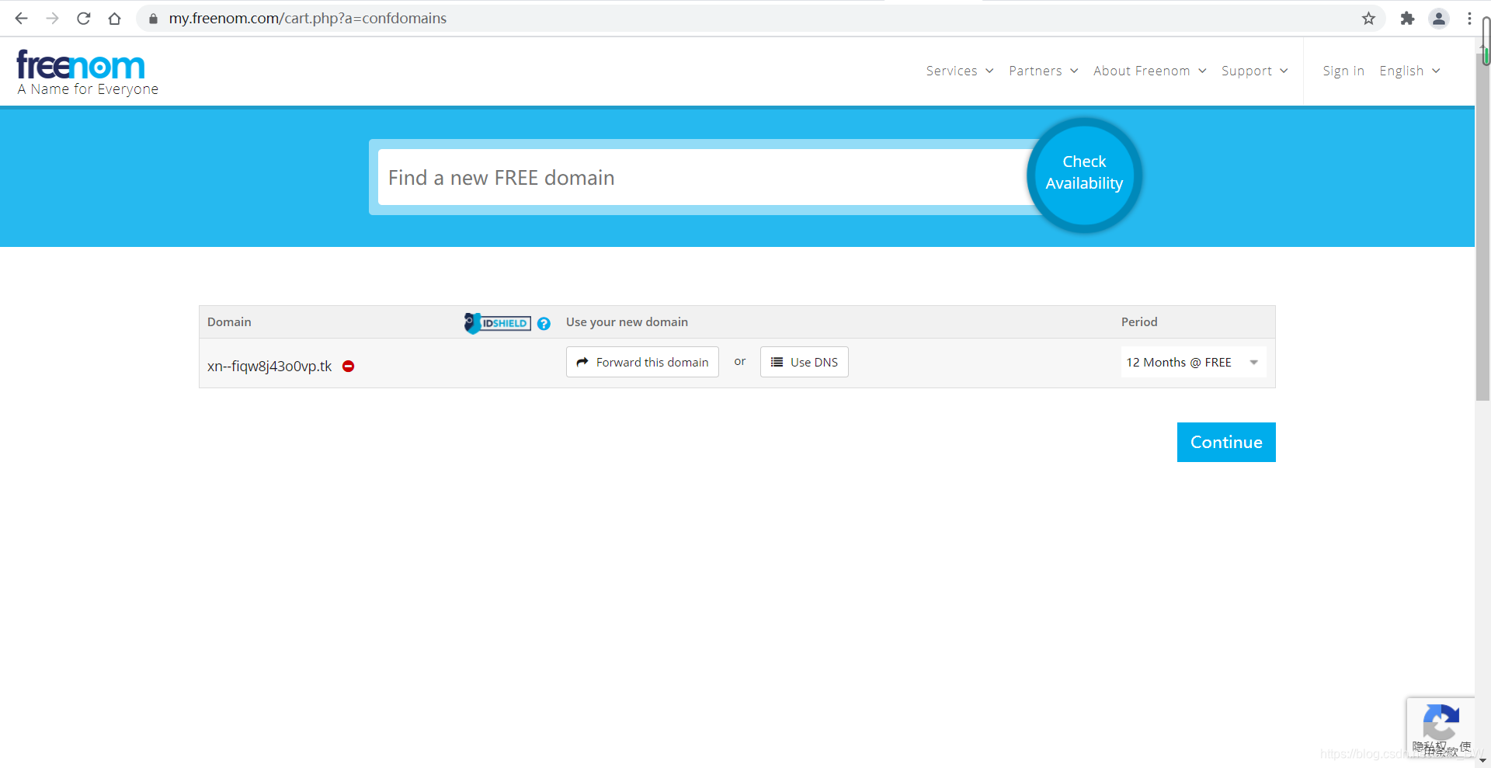Open the browser home page icon
The image size is (1491, 768).
pos(114,18)
